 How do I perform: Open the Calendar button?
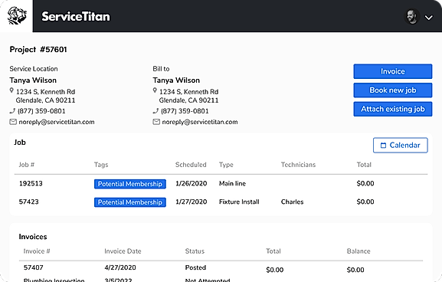tap(401, 146)
